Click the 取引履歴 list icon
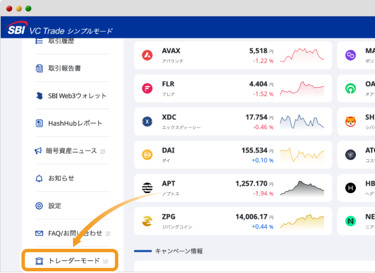Screen dimensions: 375x273 coord(39,41)
